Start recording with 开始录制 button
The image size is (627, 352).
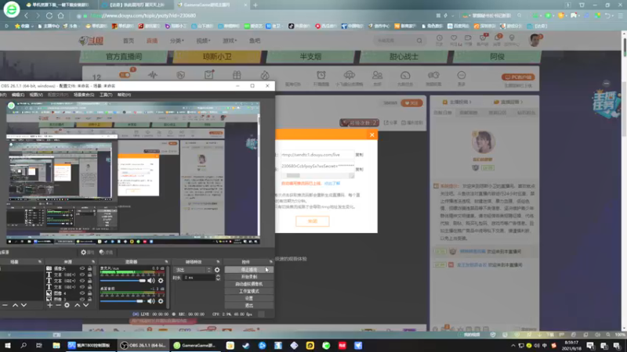click(x=248, y=277)
